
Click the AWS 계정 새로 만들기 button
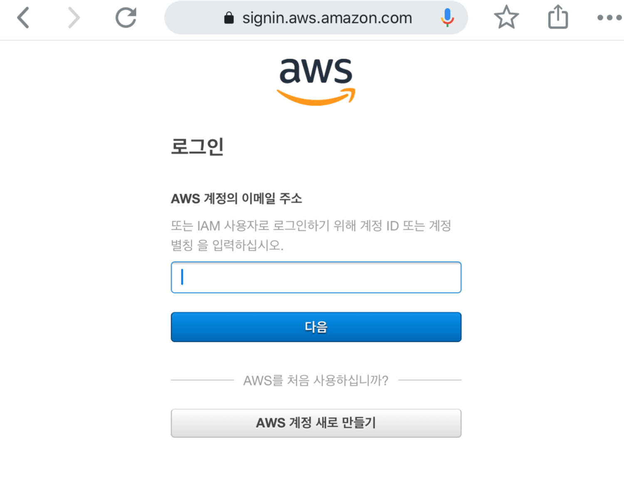click(x=316, y=423)
